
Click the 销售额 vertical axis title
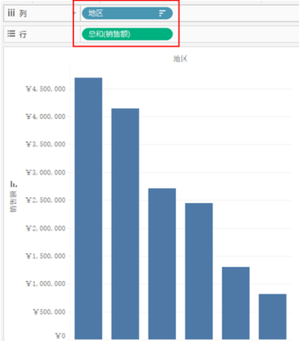pos(13,202)
